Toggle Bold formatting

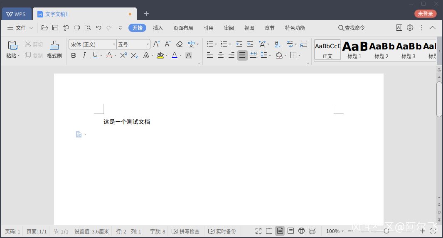pos(74,55)
